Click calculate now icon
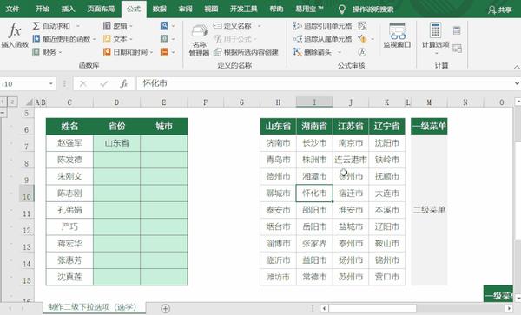 click(x=457, y=30)
